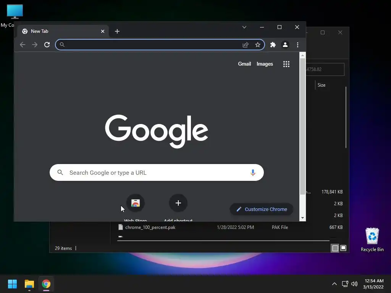Click the File Explorer search box
Screen dimensions: 391x293
325,69
